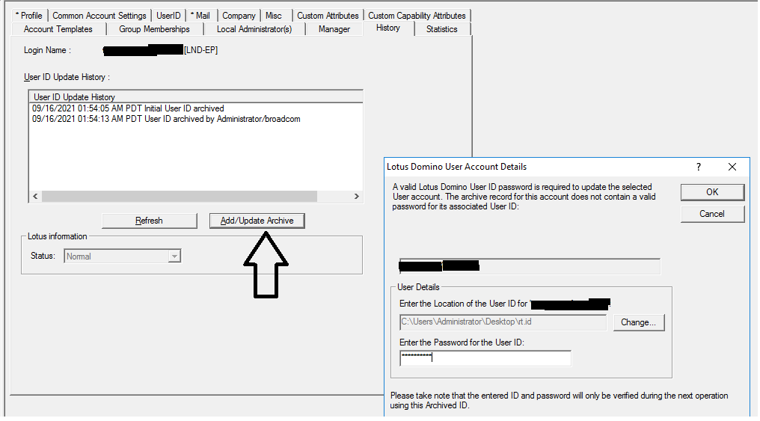Open the Status dropdown showing Normal
This screenshot has height=421, width=760.
click(x=122, y=256)
